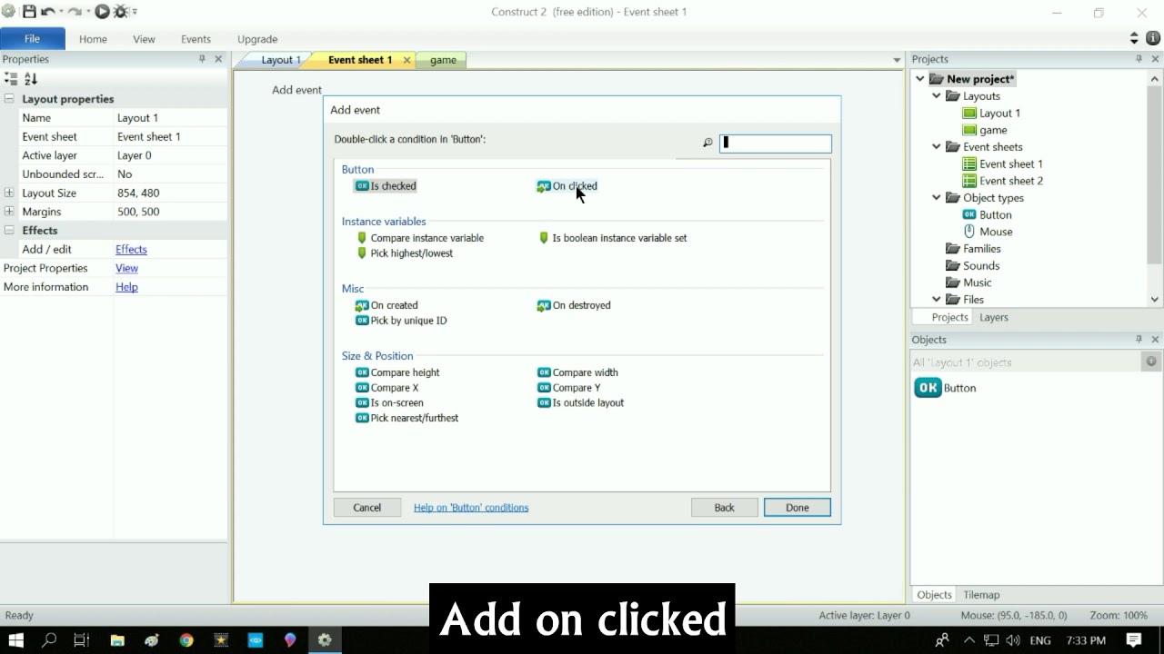Select 'Pick highest/lowest' condition
Viewport: 1164px width, 654px height.
click(x=405, y=253)
